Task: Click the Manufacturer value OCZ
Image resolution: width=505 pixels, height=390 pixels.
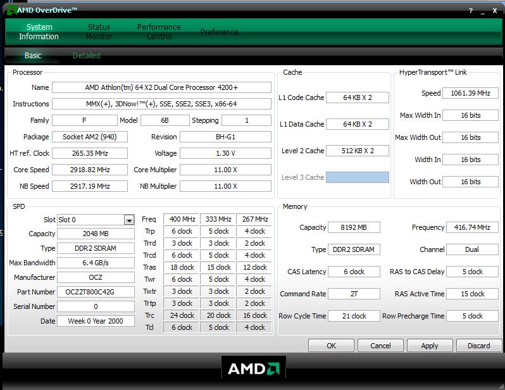Action: tap(96, 277)
